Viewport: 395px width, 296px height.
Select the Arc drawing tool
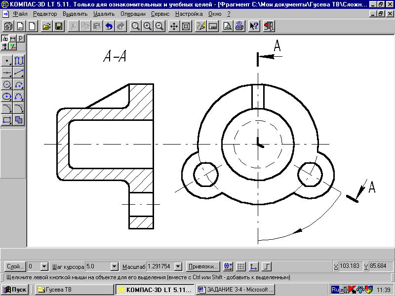[19, 84]
